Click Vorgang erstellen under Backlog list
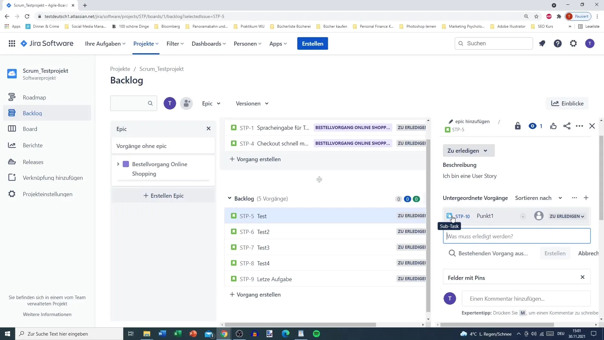 pyautogui.click(x=255, y=294)
